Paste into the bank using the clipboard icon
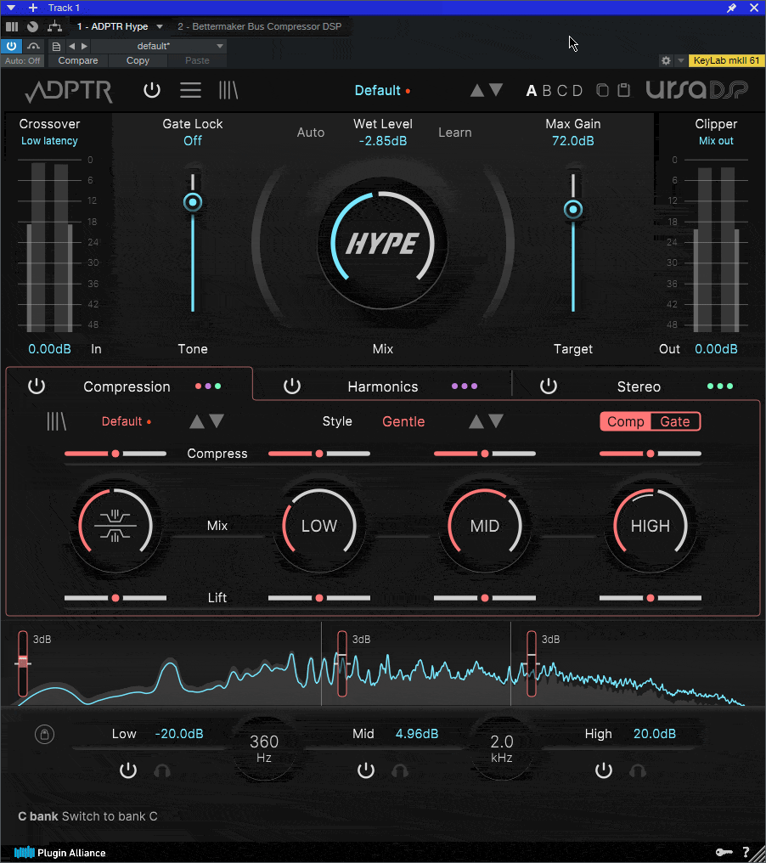Screen dimensions: 766x863 pos(623,90)
